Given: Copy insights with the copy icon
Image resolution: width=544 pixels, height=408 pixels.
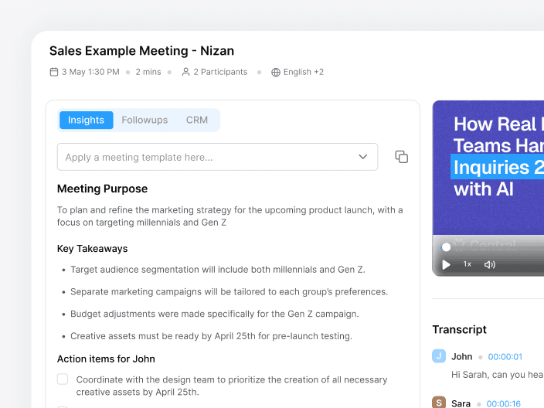Looking at the screenshot, I should [401, 157].
